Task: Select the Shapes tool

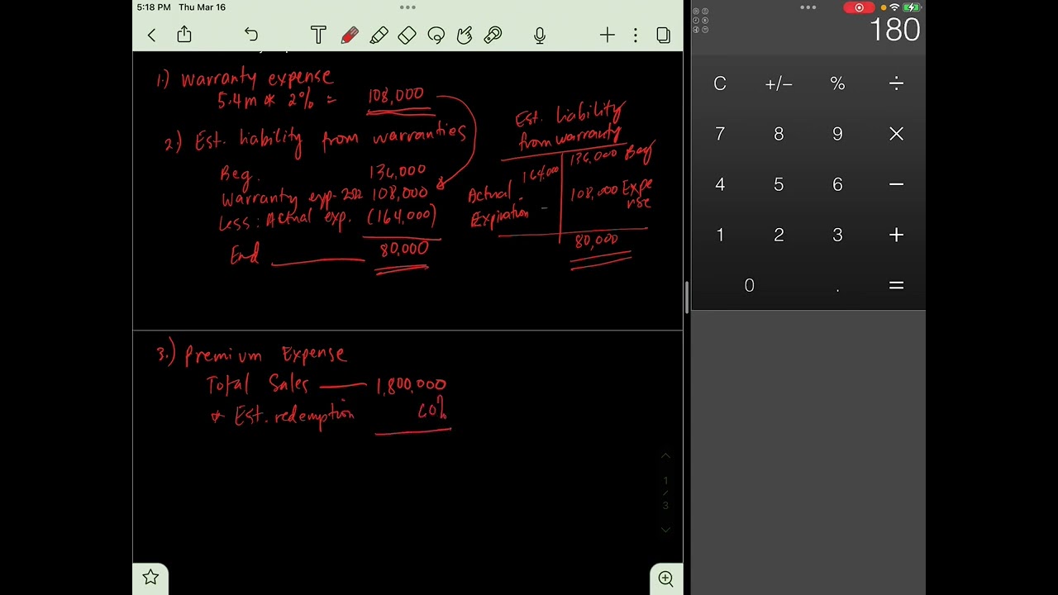Action: coord(465,35)
